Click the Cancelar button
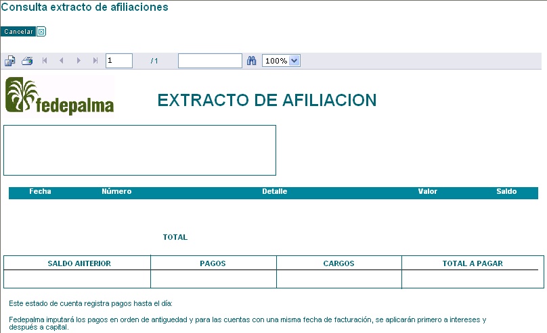 tap(18, 32)
